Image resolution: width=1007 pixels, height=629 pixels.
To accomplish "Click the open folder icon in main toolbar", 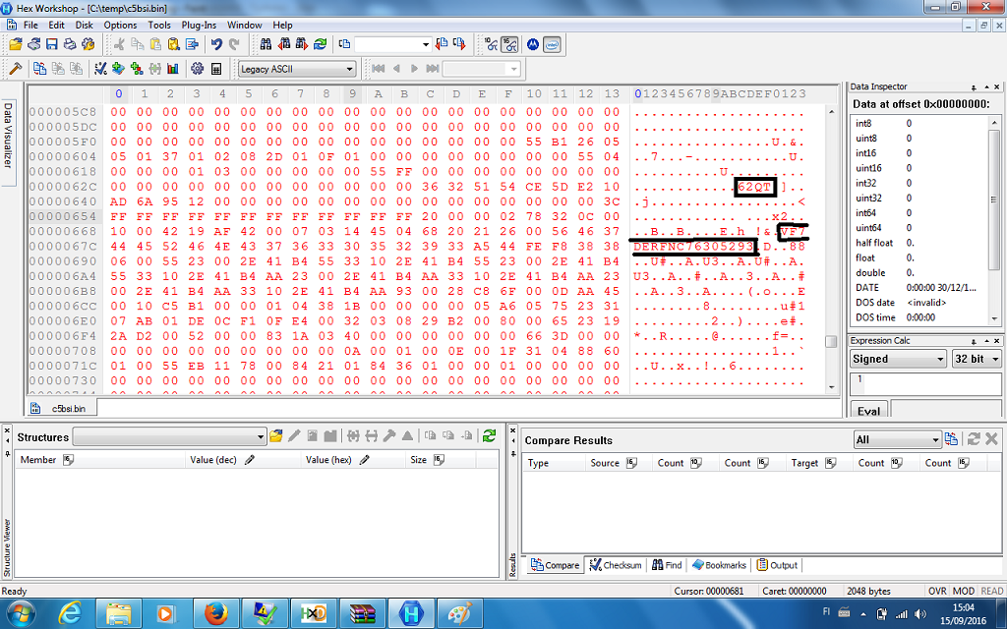I will pyautogui.click(x=16, y=44).
